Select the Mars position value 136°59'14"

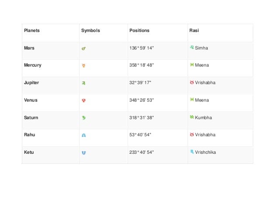click(142, 48)
